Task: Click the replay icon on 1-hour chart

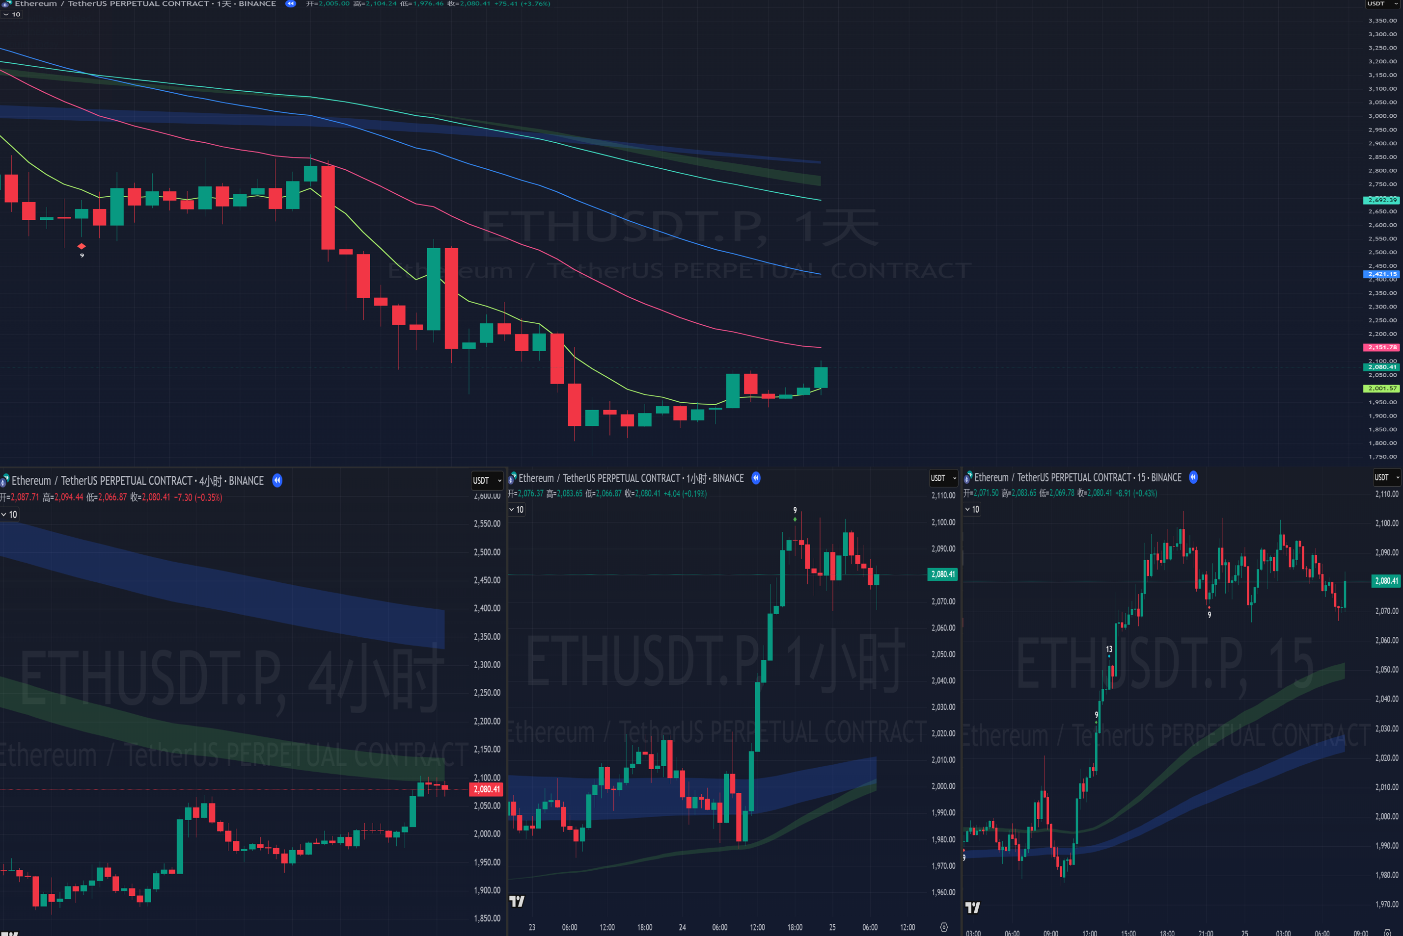Action: [756, 478]
